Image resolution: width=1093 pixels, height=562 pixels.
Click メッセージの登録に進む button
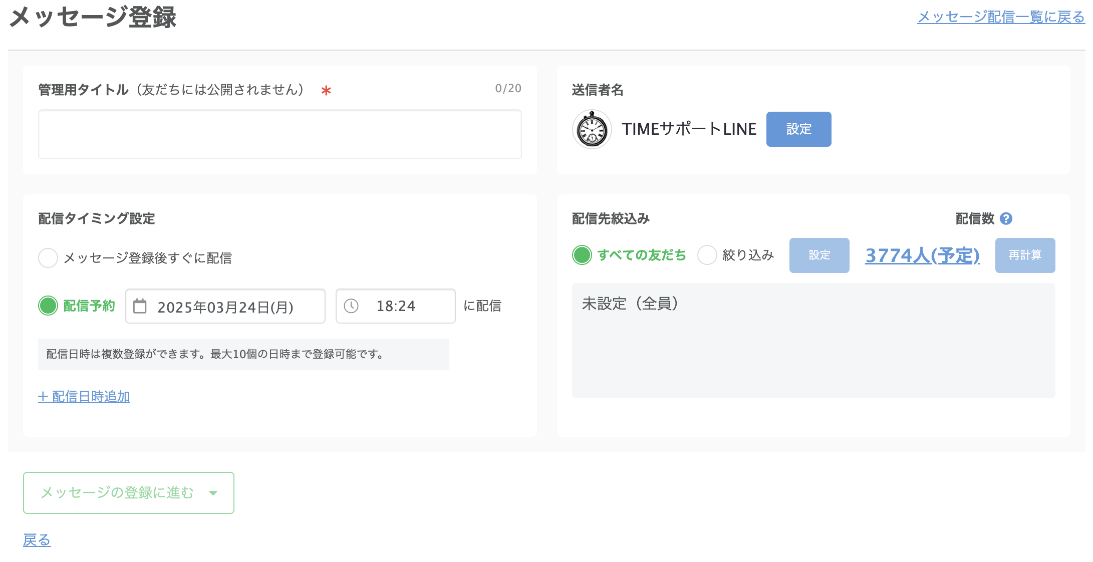[x=117, y=493]
